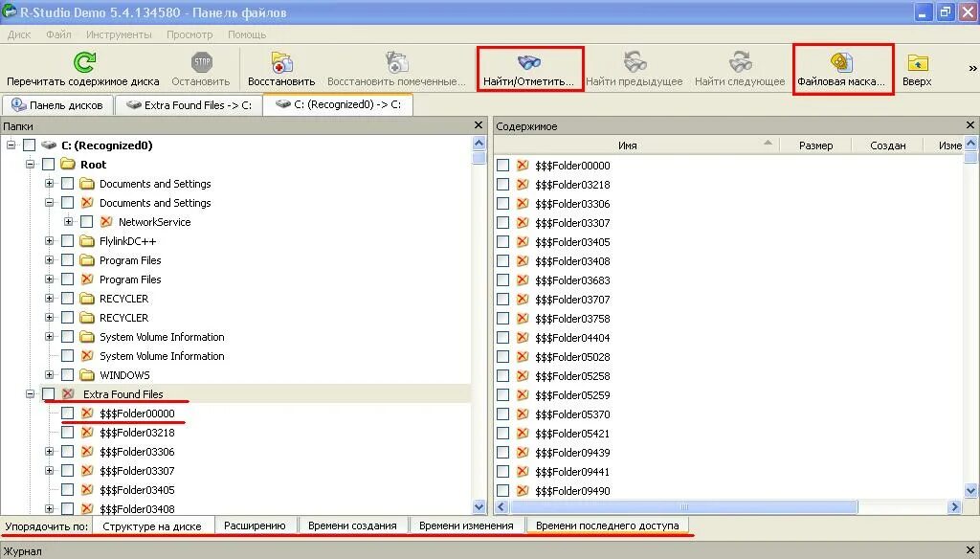Close the Журнал panel
This screenshot has height=559, width=980.
(x=970, y=551)
